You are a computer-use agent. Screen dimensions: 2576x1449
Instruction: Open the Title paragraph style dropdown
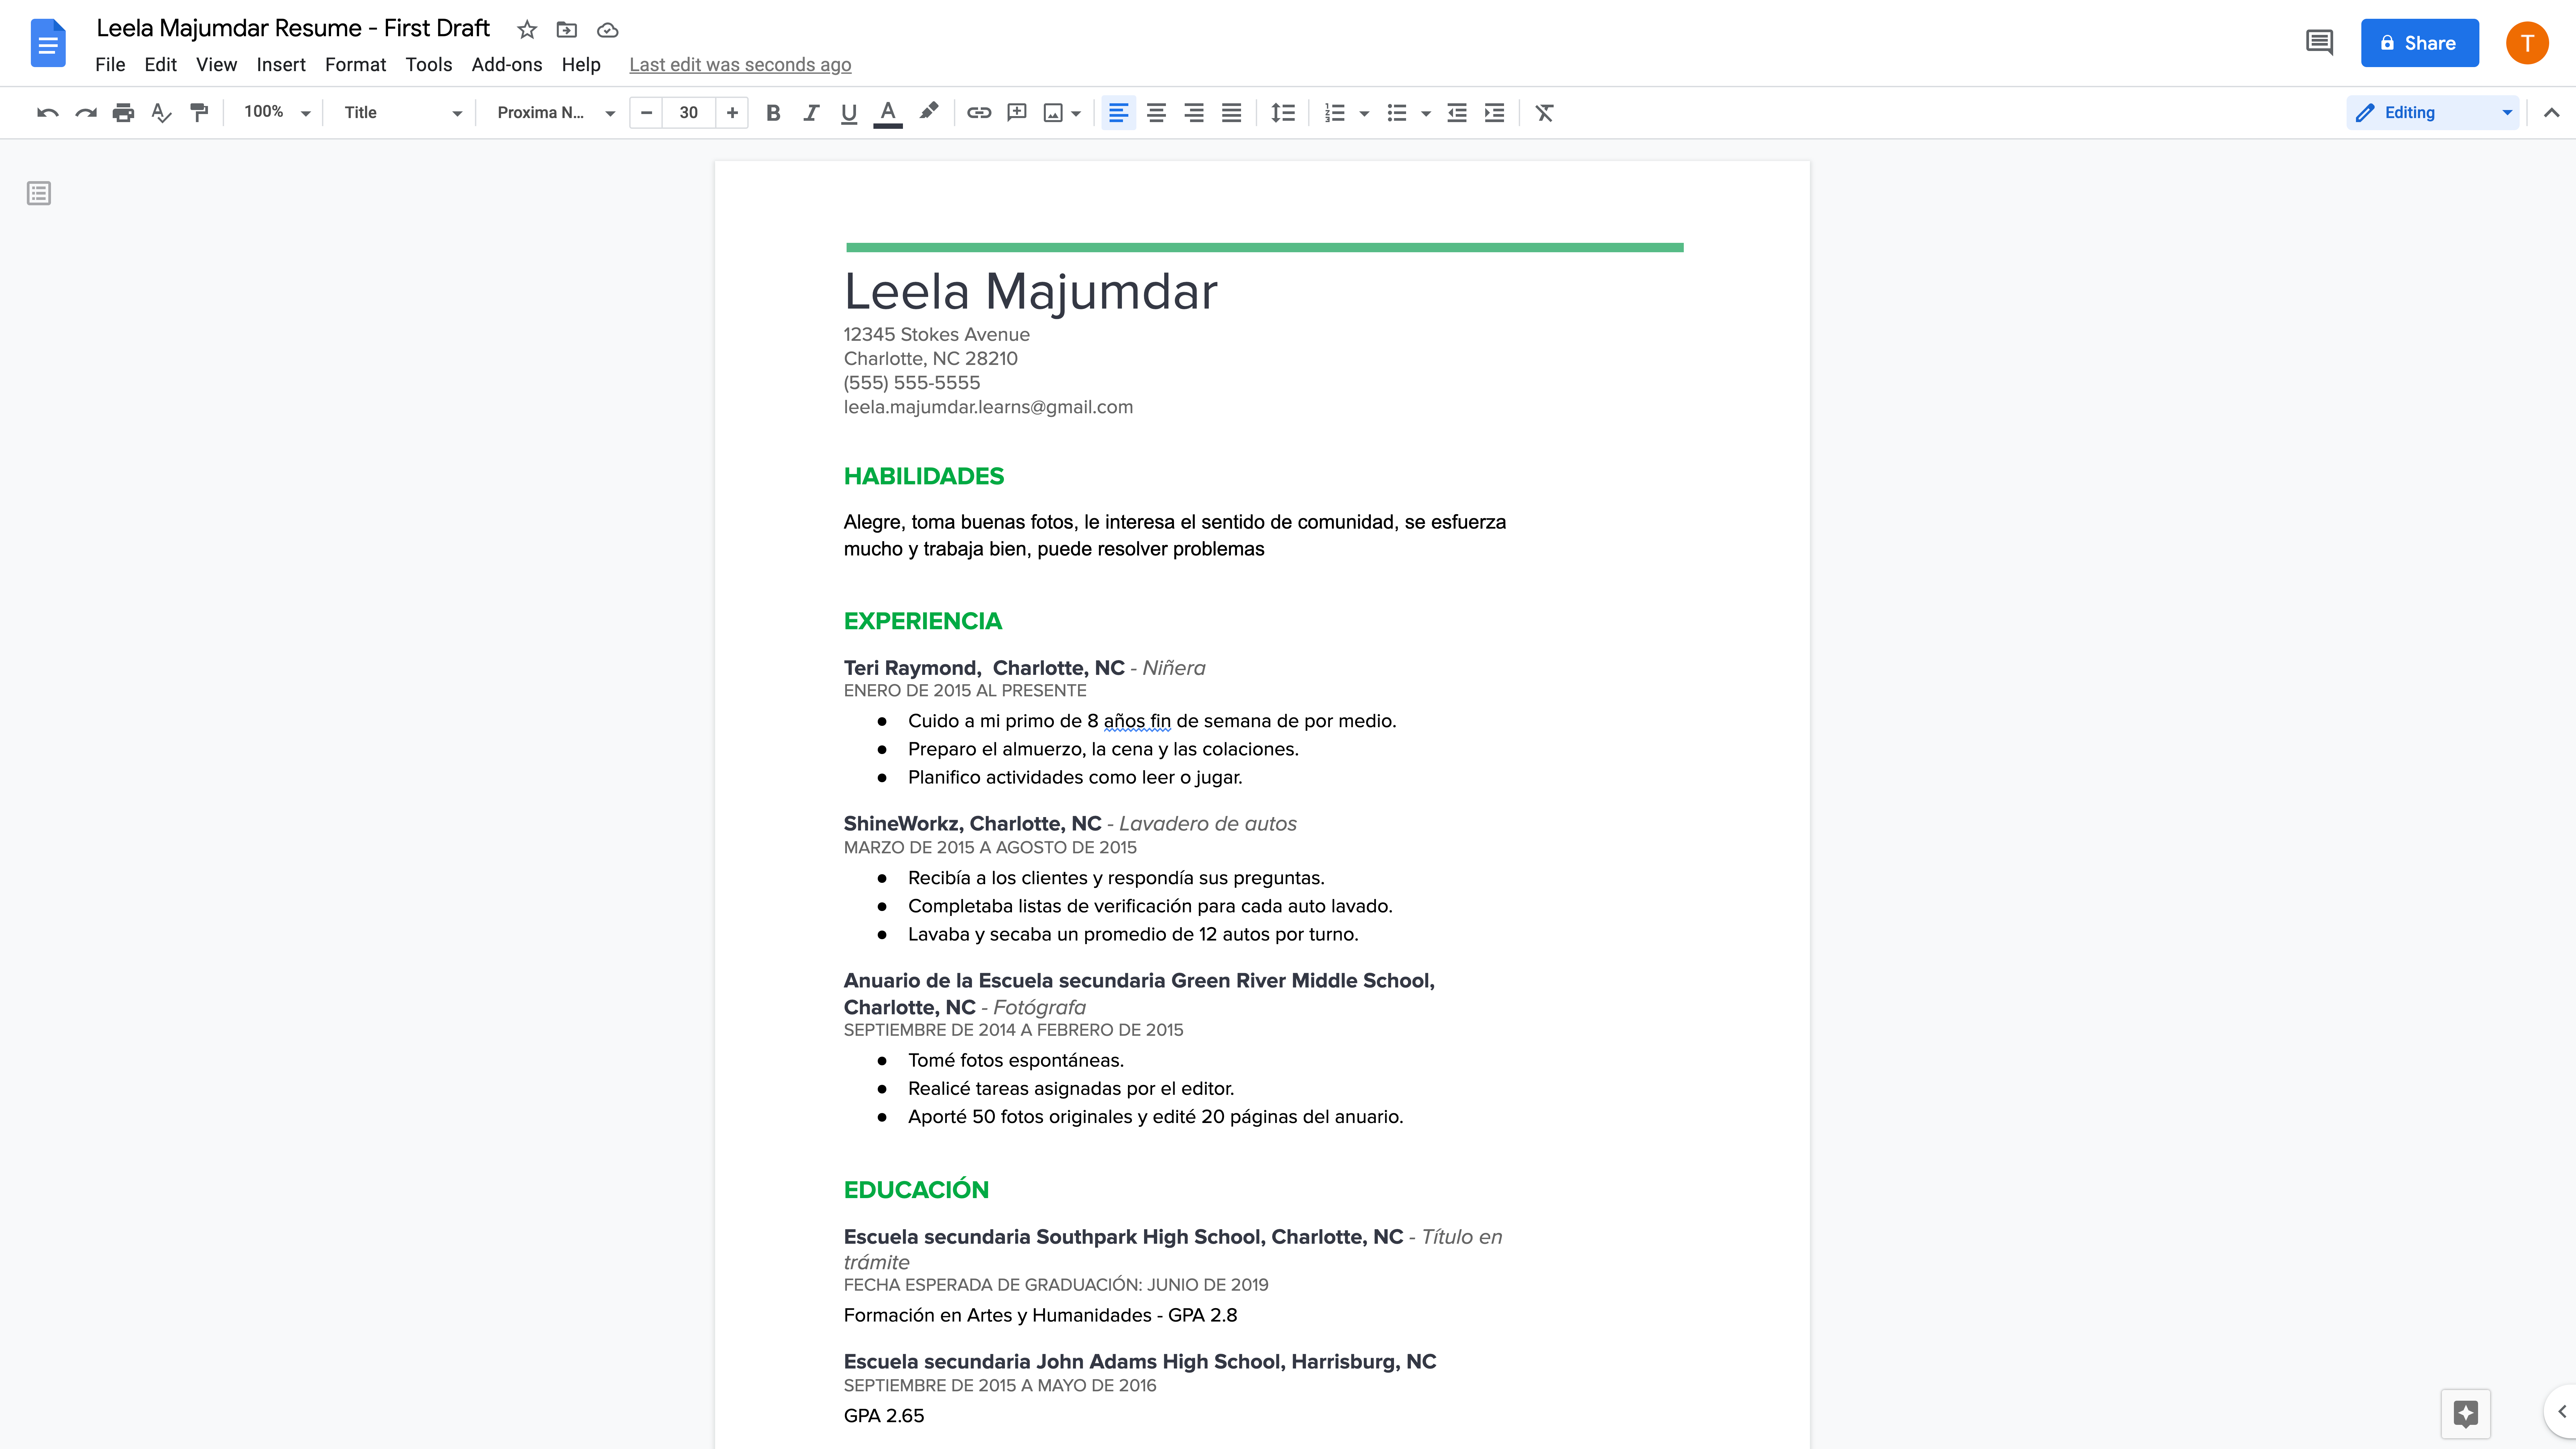click(x=402, y=113)
